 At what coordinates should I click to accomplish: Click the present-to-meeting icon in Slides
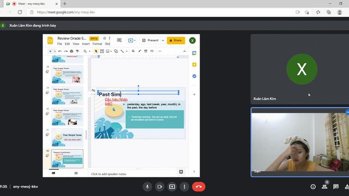[130, 40]
